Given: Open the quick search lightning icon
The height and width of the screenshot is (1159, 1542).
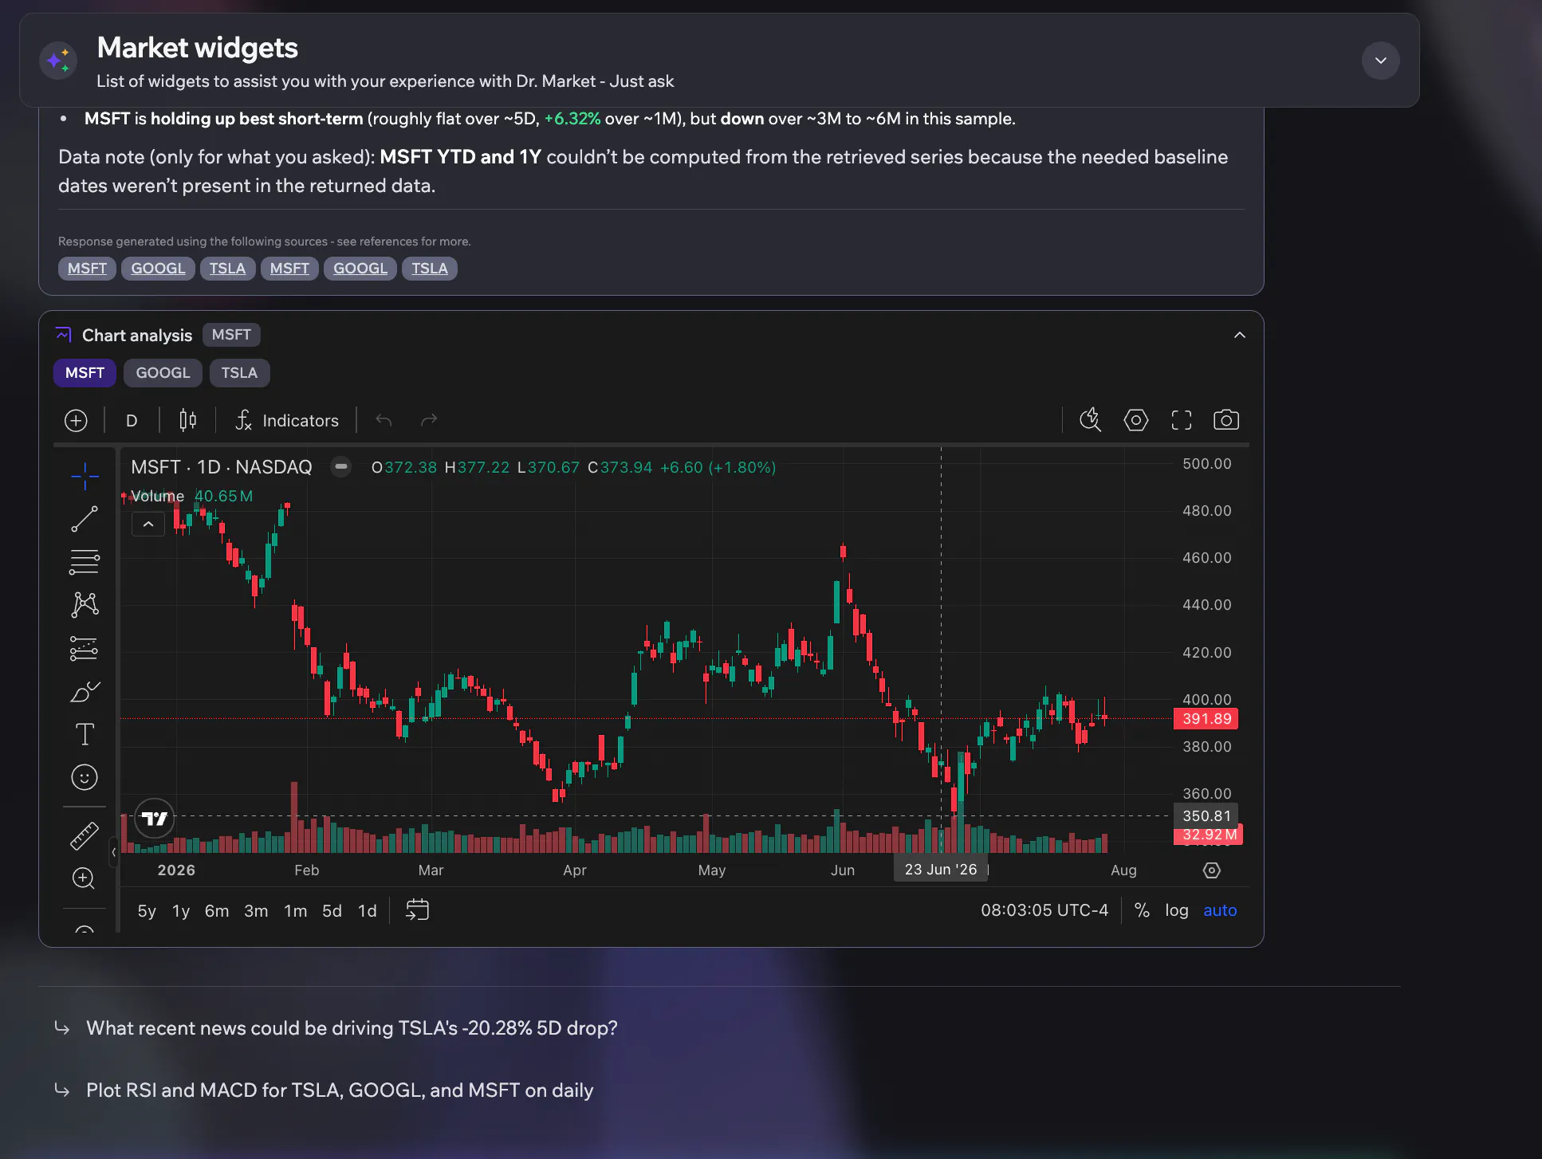Looking at the screenshot, I should (x=1090, y=420).
